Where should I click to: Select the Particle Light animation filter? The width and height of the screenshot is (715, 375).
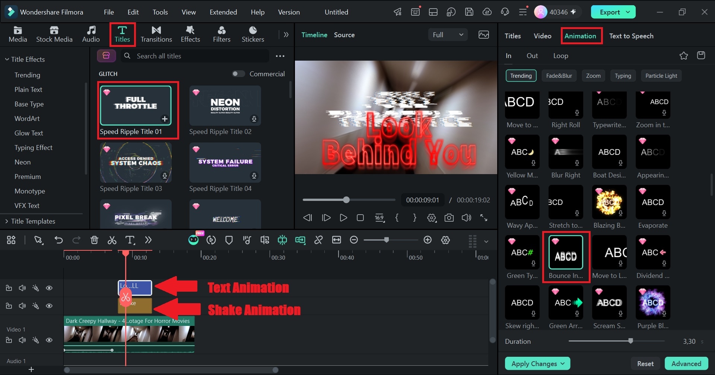pyautogui.click(x=661, y=76)
